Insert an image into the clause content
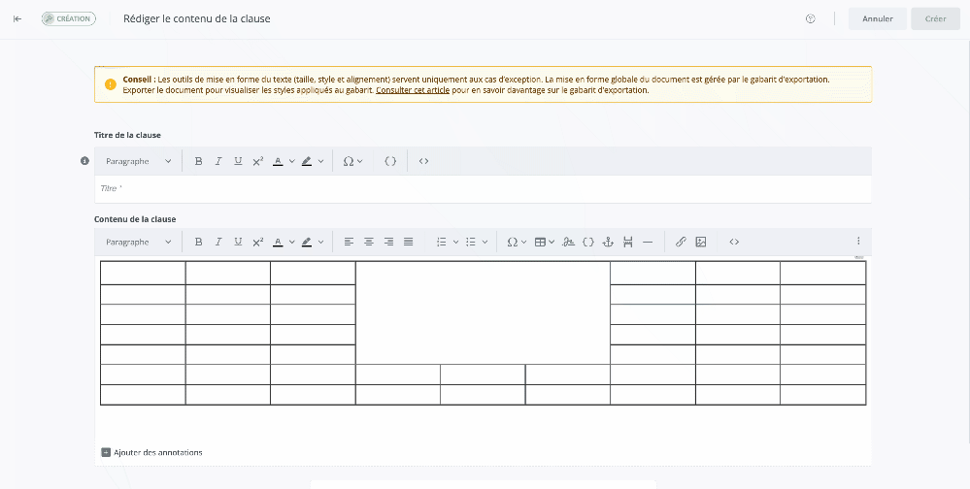This screenshot has height=489, width=970. pos(700,242)
